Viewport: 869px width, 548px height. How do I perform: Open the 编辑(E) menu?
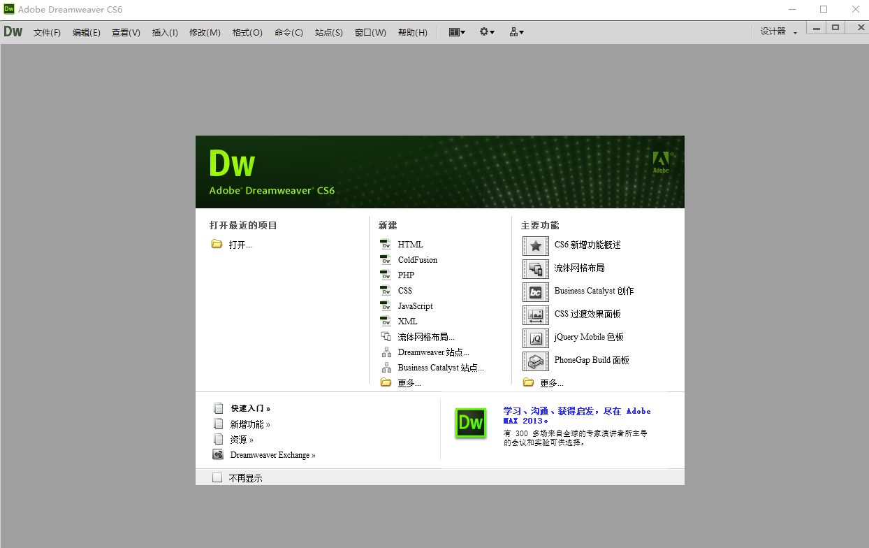pyautogui.click(x=87, y=32)
